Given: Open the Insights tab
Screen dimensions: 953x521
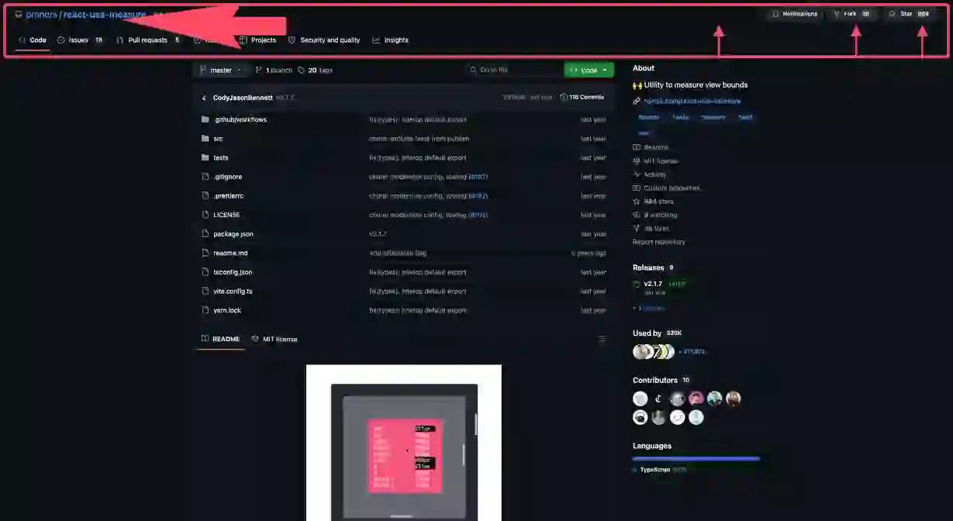Looking at the screenshot, I should tap(390, 40).
